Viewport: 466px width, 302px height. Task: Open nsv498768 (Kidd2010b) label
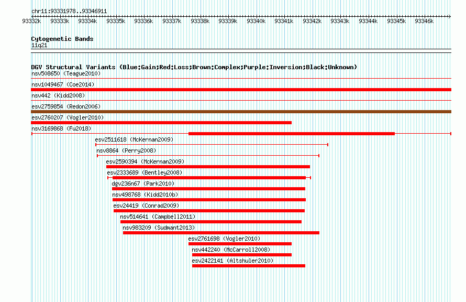tap(145, 195)
